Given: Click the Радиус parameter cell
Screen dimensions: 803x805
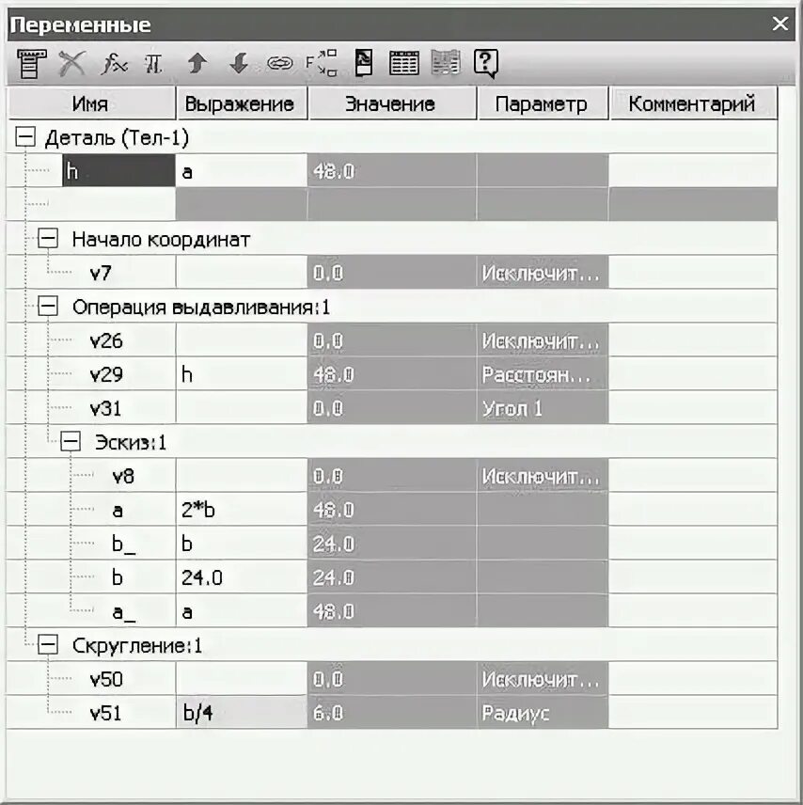Looking at the screenshot, I should pyautogui.click(x=543, y=713).
